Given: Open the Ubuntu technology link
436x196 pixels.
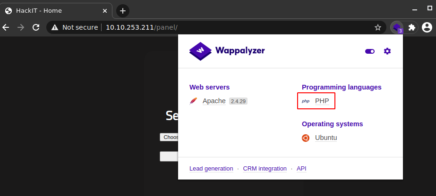Looking at the screenshot, I should click(x=326, y=138).
